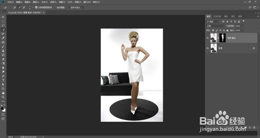Select the Eraser tool
The height and width of the screenshot is (138, 260).
pos(3,59)
